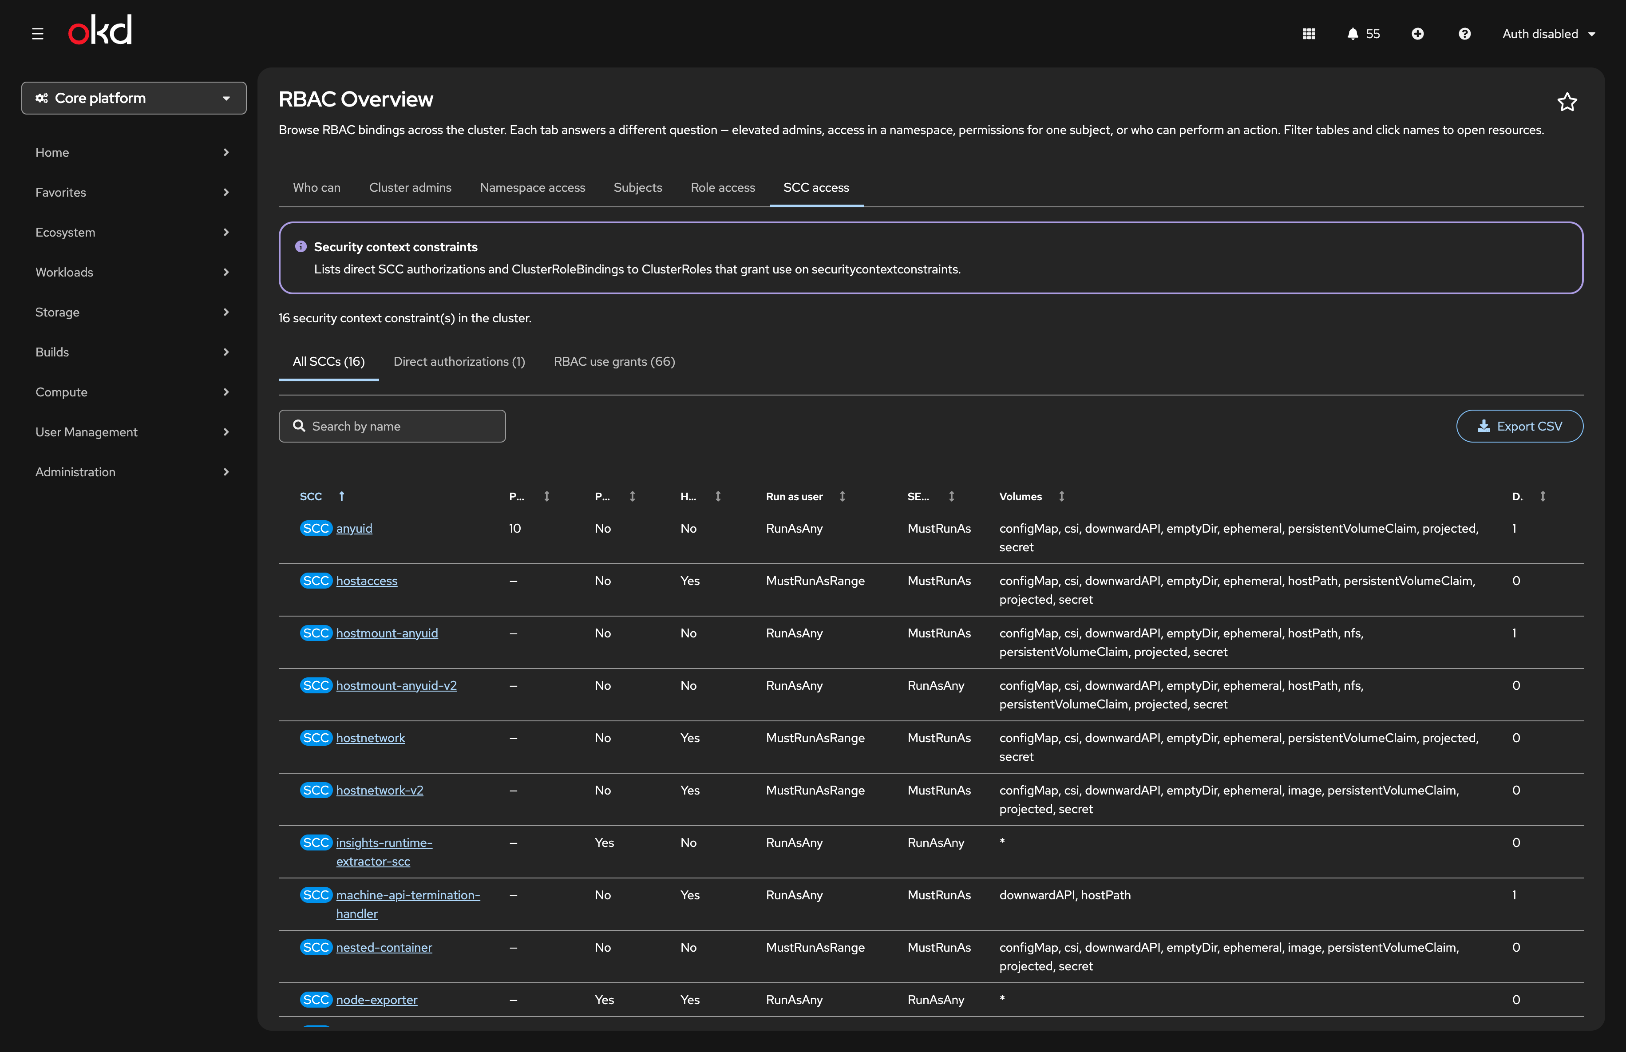The height and width of the screenshot is (1052, 1626).
Task: Open the hostnetwork SCC link
Action: coord(370,738)
